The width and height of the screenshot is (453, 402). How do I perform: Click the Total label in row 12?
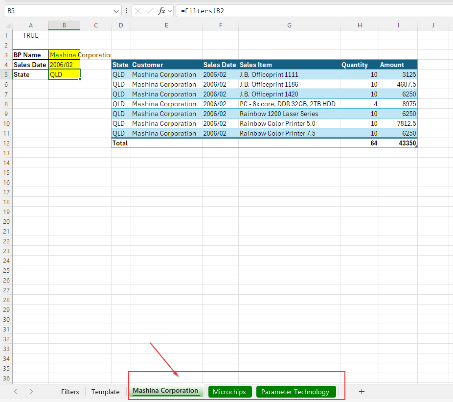pyautogui.click(x=121, y=143)
